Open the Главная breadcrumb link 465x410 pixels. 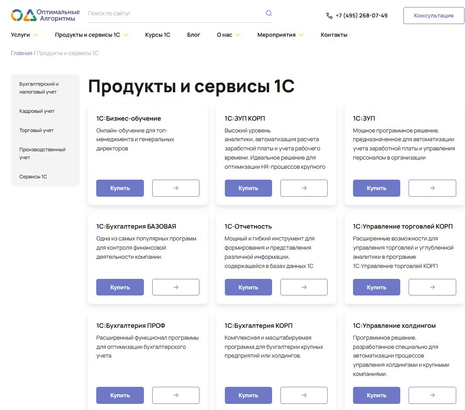pyautogui.click(x=21, y=52)
